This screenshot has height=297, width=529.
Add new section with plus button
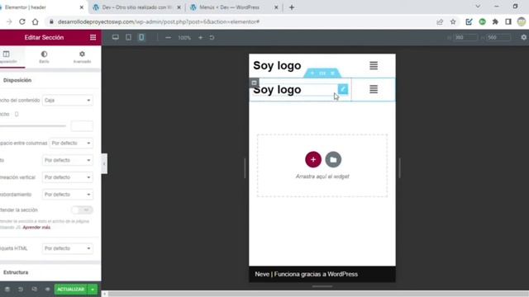click(x=313, y=159)
